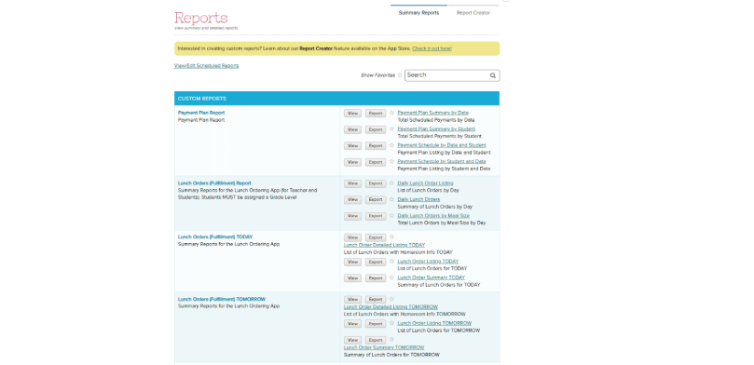Open Lunch Order Listing TOMORROW link
The width and height of the screenshot is (754, 365).
pyautogui.click(x=434, y=323)
